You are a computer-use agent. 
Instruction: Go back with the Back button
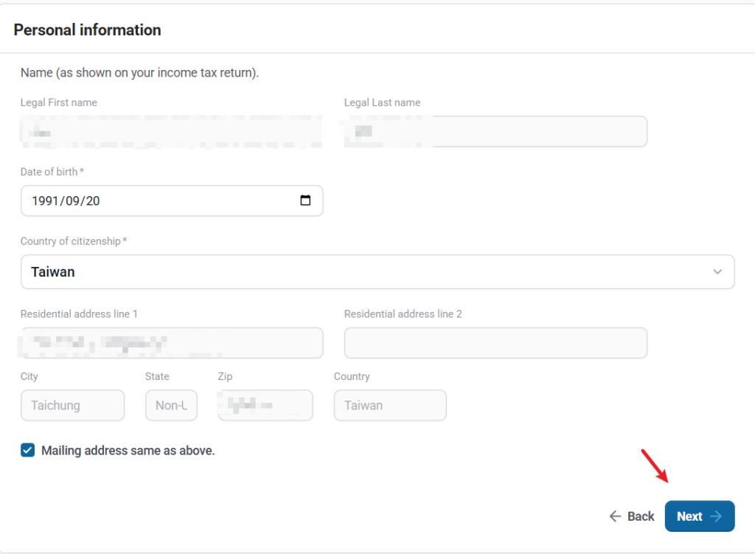click(632, 516)
